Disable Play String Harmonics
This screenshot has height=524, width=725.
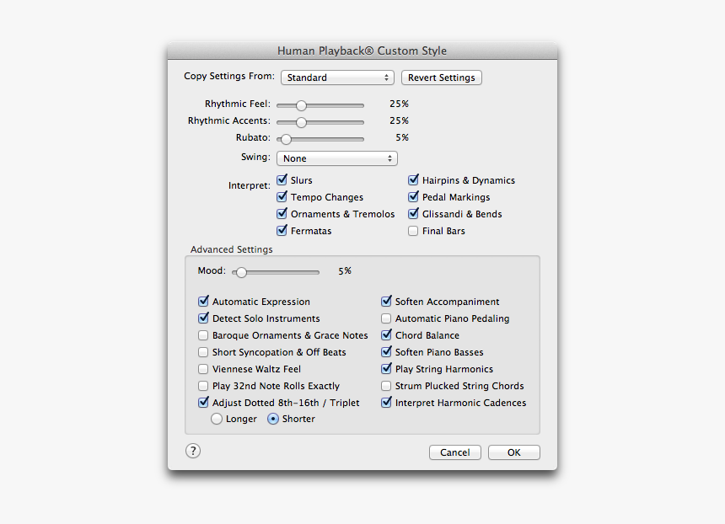point(386,369)
